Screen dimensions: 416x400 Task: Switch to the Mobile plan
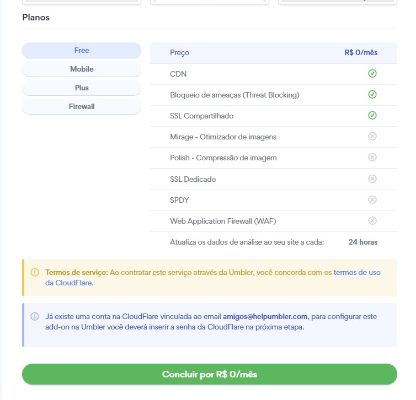tap(82, 69)
